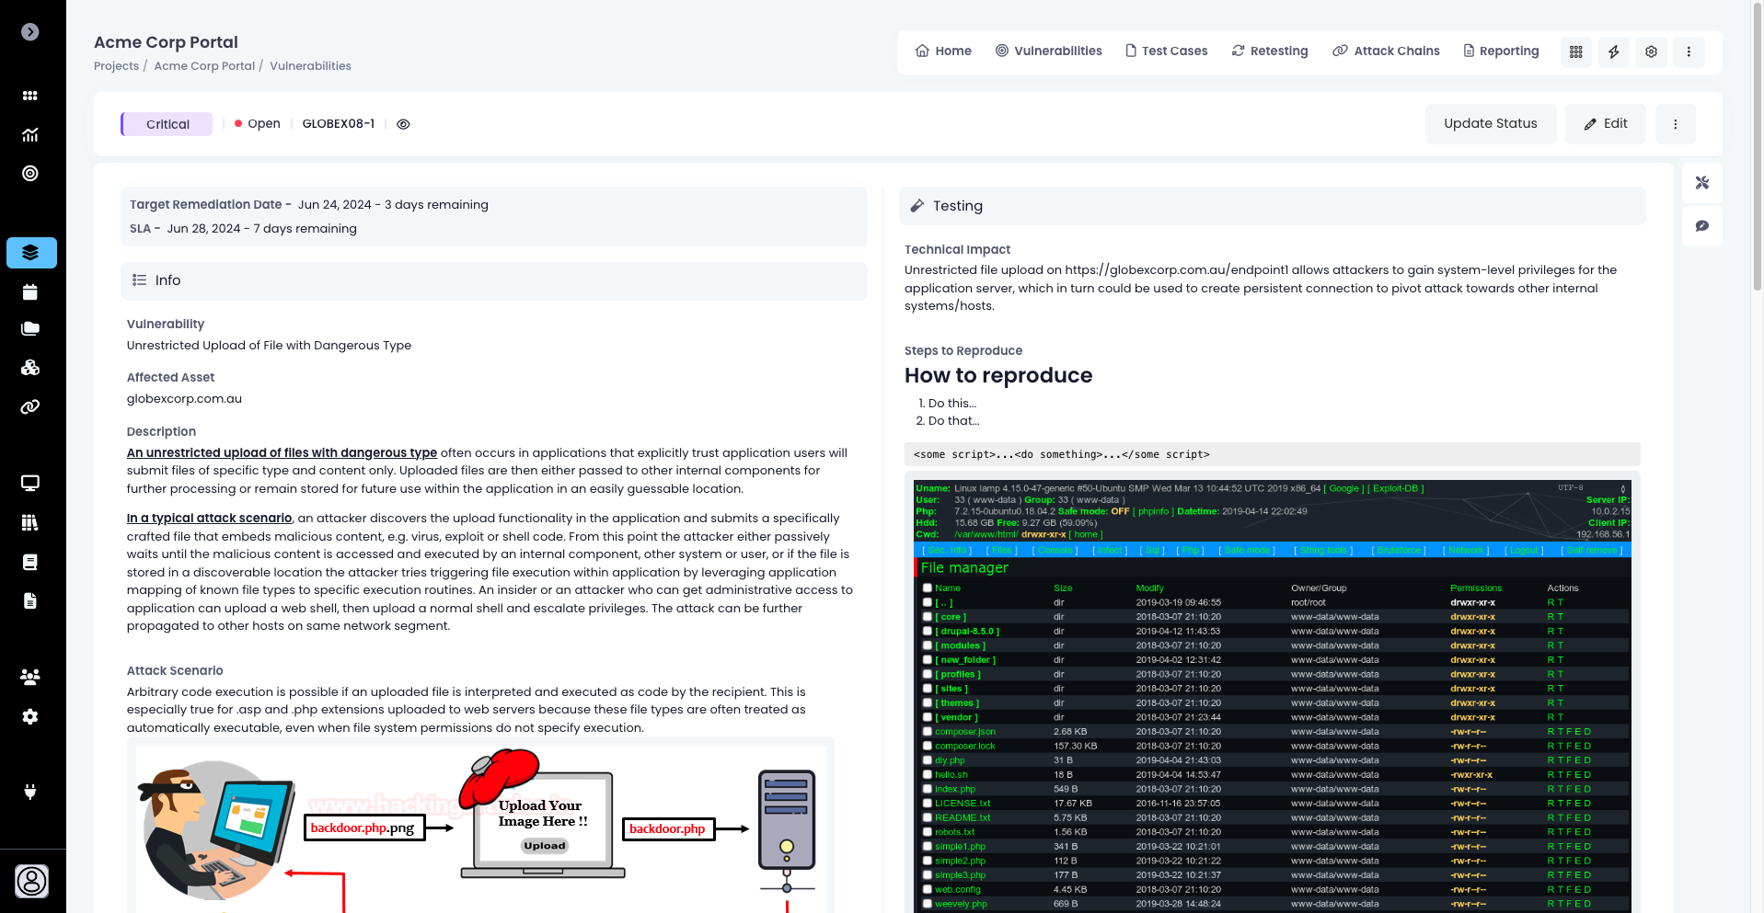Open the comments bubble icon on right
This screenshot has height=913, width=1764.
pyautogui.click(x=1701, y=226)
